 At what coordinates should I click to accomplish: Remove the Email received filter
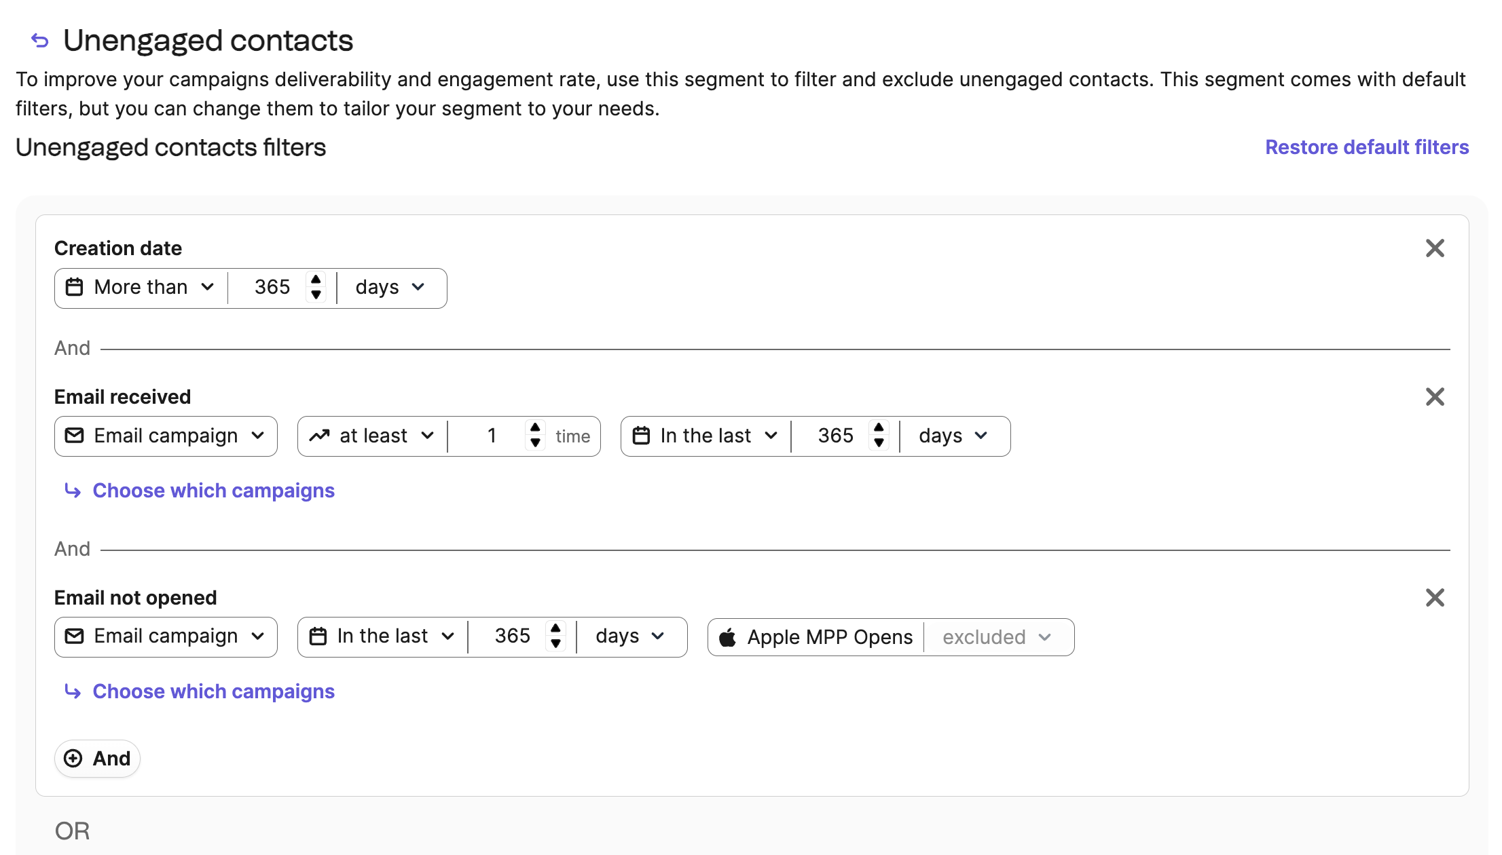click(1435, 397)
